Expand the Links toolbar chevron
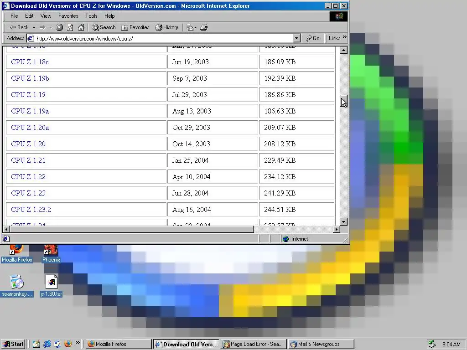Image resolution: width=467 pixels, height=350 pixels. click(x=345, y=37)
